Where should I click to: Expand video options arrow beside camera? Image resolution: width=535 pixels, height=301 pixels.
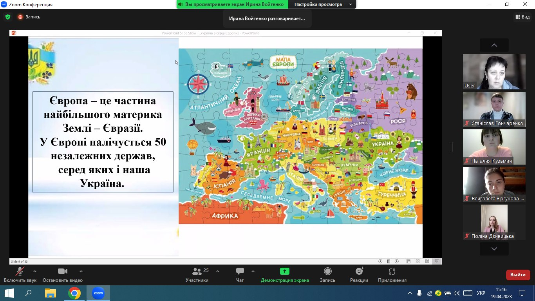point(81,271)
